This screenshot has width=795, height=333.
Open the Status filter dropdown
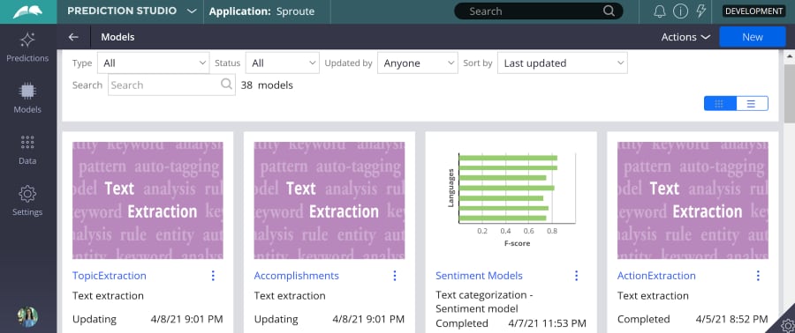pyautogui.click(x=283, y=63)
